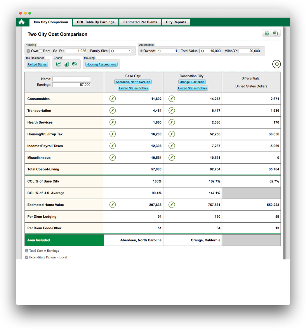Change the destination city currency
Image resolution: width=306 pixels, height=329 pixels.
tap(192, 88)
